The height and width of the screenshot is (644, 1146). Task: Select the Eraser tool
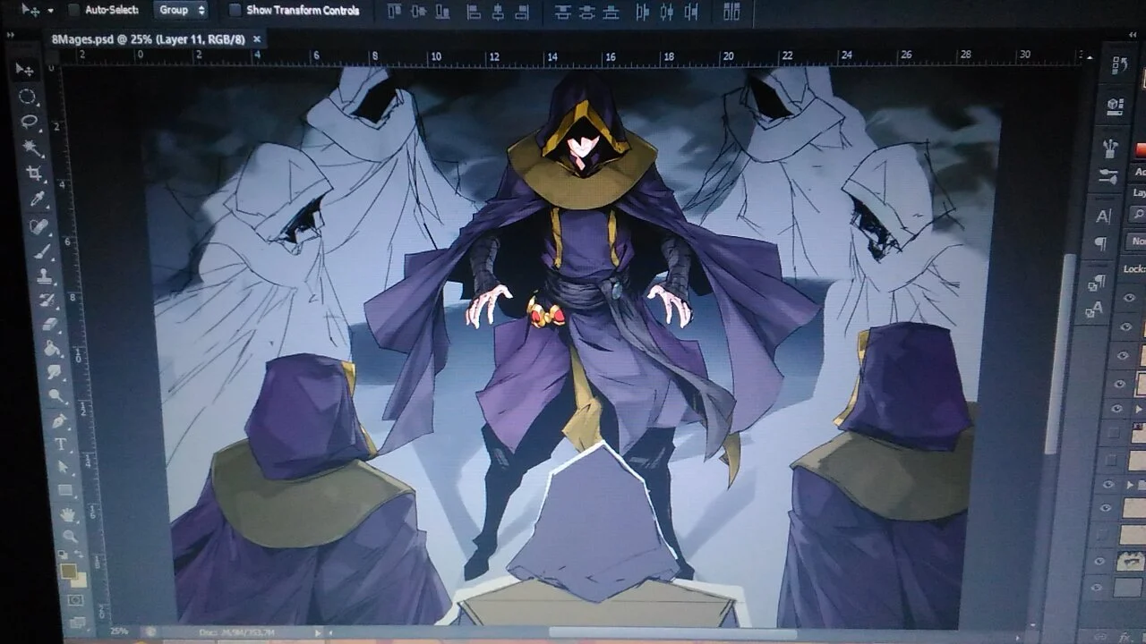point(50,325)
